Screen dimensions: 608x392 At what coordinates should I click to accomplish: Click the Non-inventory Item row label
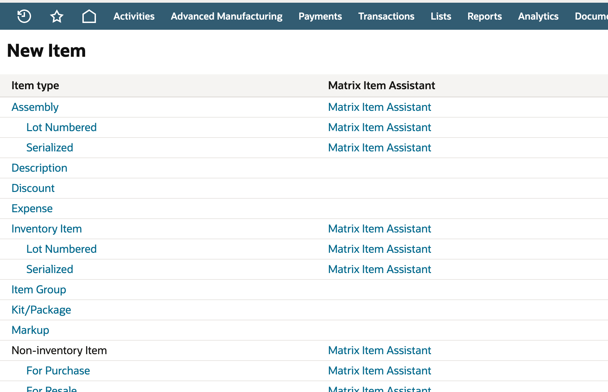59,350
